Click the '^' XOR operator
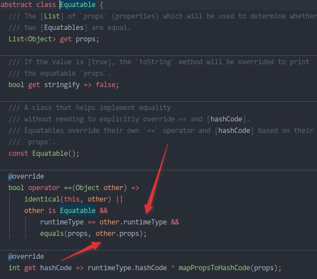The width and height of the screenshot is (317, 279). tap(173, 267)
